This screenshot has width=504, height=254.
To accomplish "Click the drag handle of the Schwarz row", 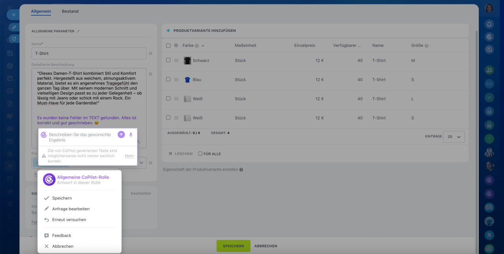I will tap(176, 60).
